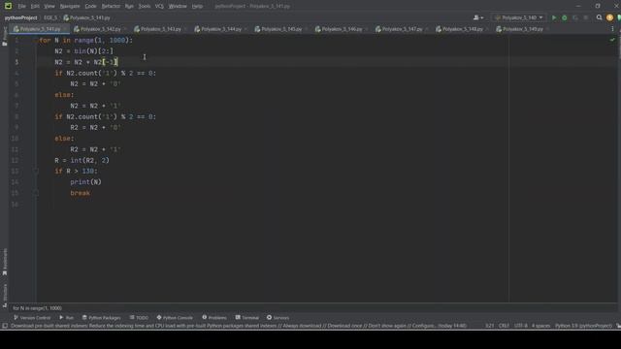621x349 pixels.
Task: Switch to Polyakov_5_141.py editor tab
Action: click(40, 29)
